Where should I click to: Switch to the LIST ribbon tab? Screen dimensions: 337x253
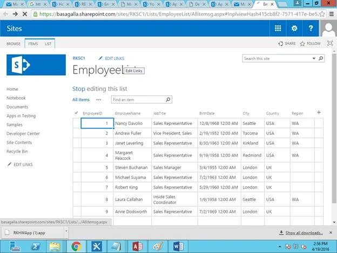coord(48,44)
